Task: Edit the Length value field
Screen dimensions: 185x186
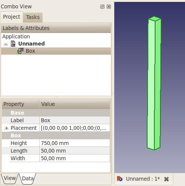Action: click(x=75, y=151)
